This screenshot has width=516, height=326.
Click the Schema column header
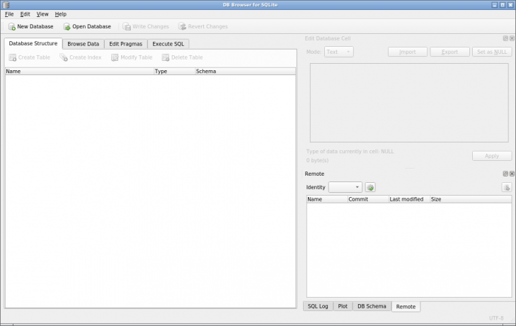coord(245,71)
